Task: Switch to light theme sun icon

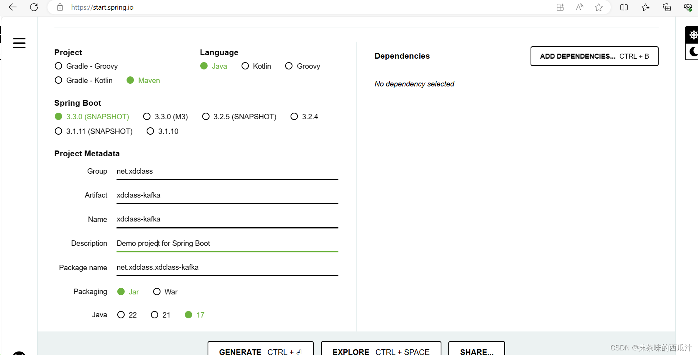Action: [693, 35]
